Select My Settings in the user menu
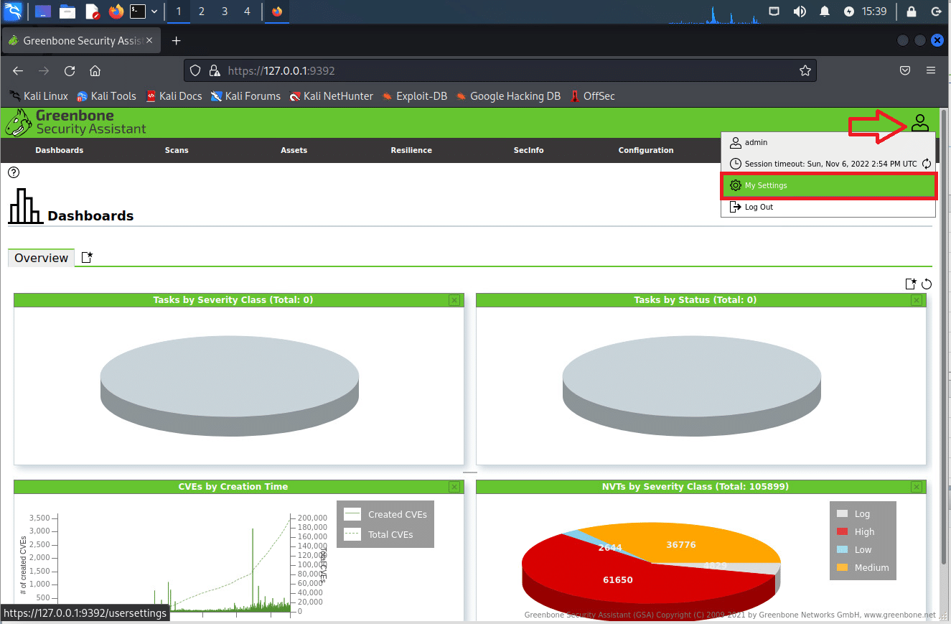The image size is (951, 624). pyautogui.click(x=829, y=185)
